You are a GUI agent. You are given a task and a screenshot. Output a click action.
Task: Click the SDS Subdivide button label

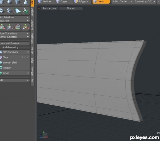pos(11,52)
